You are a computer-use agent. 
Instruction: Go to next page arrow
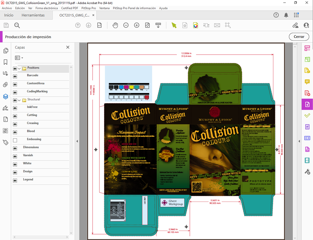89,25
